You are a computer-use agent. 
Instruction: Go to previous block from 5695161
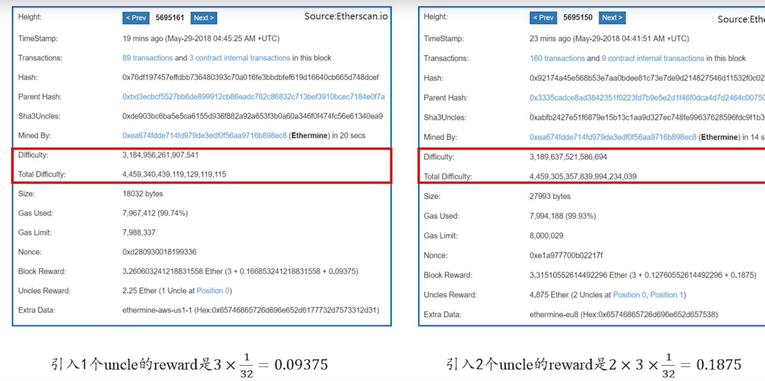point(136,18)
